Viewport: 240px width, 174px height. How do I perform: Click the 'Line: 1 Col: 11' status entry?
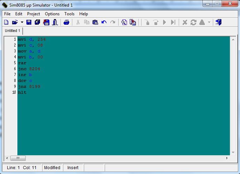coord(22,168)
